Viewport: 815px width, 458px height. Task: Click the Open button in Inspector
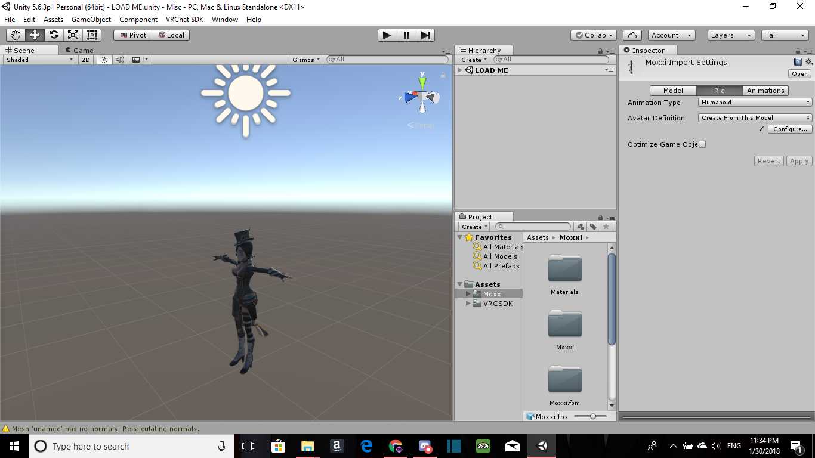[x=799, y=74]
